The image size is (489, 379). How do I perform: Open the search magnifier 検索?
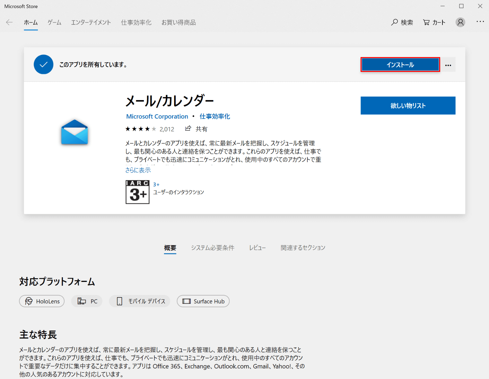coord(402,22)
